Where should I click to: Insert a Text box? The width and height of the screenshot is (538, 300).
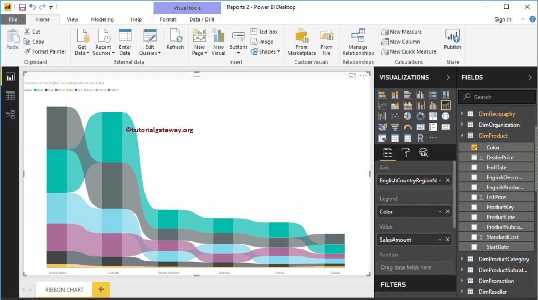coord(264,32)
